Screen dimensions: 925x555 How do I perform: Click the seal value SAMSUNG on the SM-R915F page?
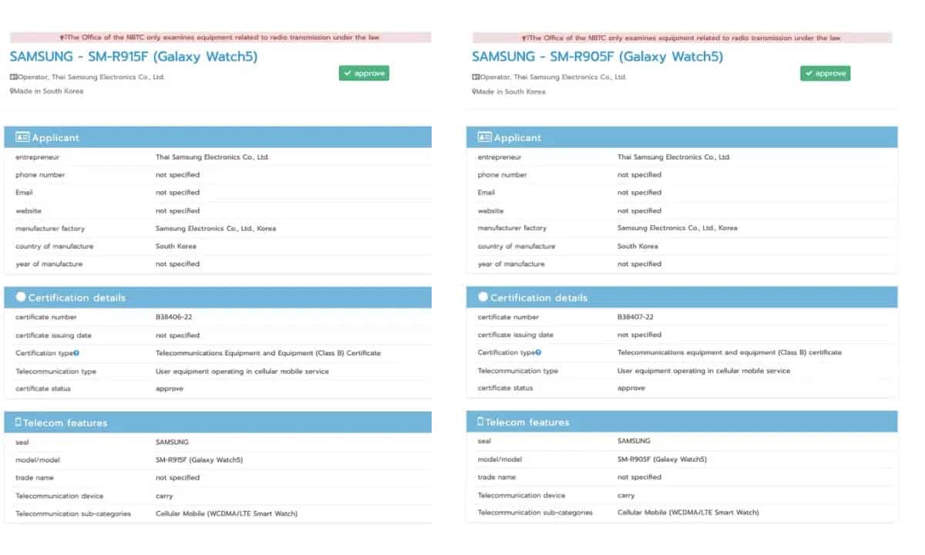pyautogui.click(x=172, y=442)
